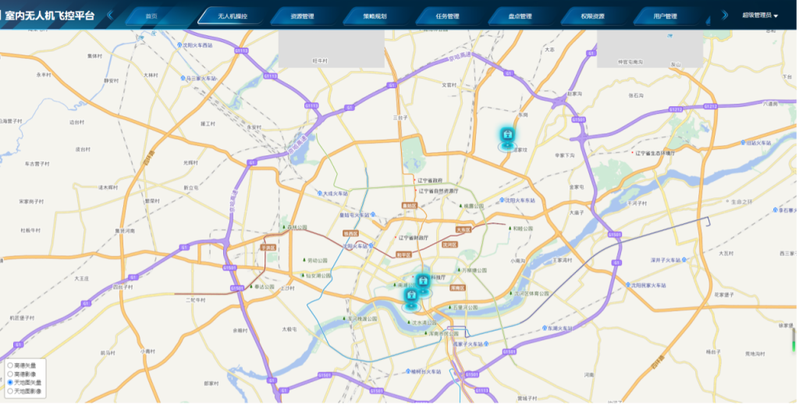Switch to 天地图影像 map layer
This screenshot has width=799, height=405.
click(10, 390)
